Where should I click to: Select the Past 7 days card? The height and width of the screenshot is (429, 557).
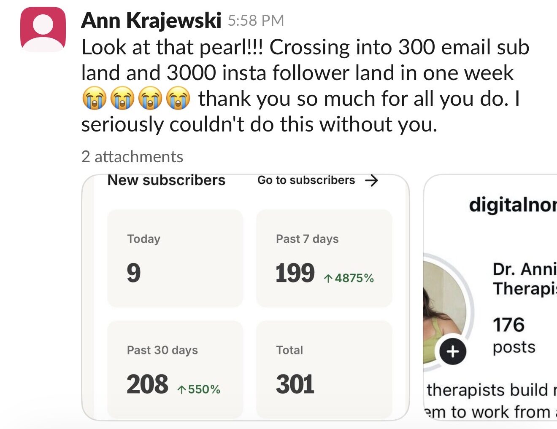click(324, 258)
